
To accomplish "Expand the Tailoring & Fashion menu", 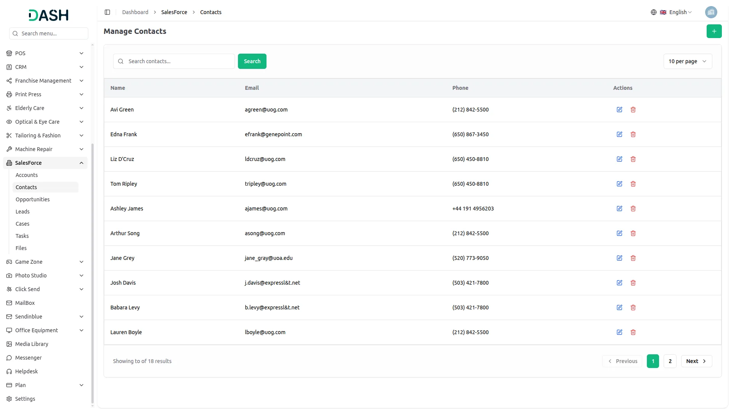I will point(45,135).
